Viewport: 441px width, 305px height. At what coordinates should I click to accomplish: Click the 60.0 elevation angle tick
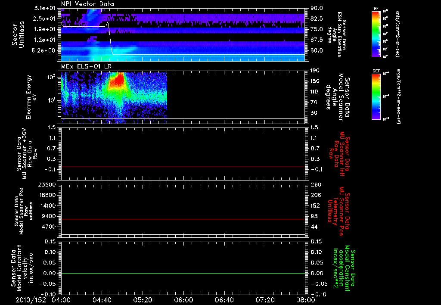[317, 50]
